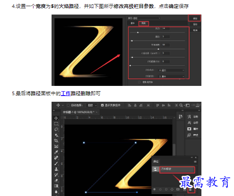The height and width of the screenshot is (196, 234).
Task: Open the auto-select layer (图层) dropdown
Action: 92,105
